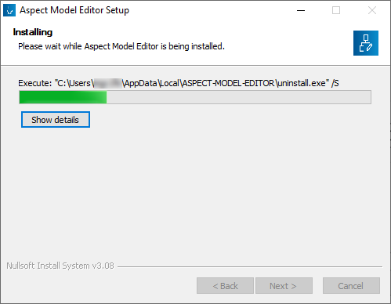Click the Execute uninstall.exe status line

click(179, 83)
